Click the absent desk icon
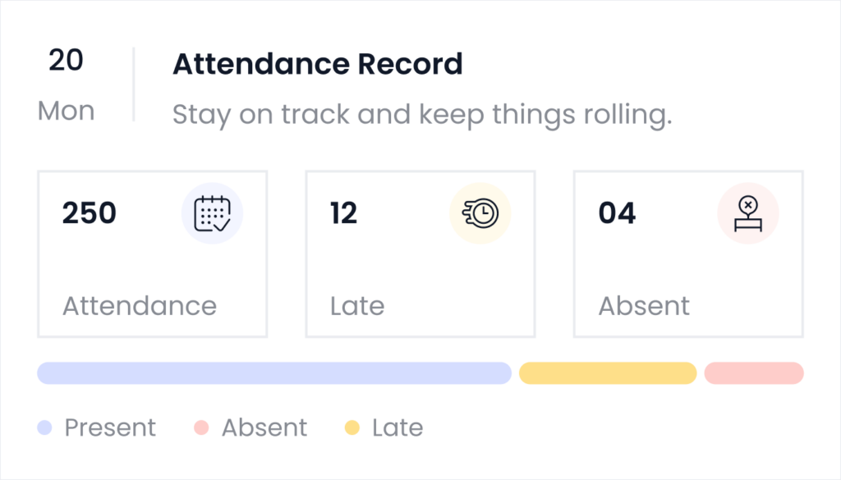This screenshot has width=841, height=480. tap(748, 213)
